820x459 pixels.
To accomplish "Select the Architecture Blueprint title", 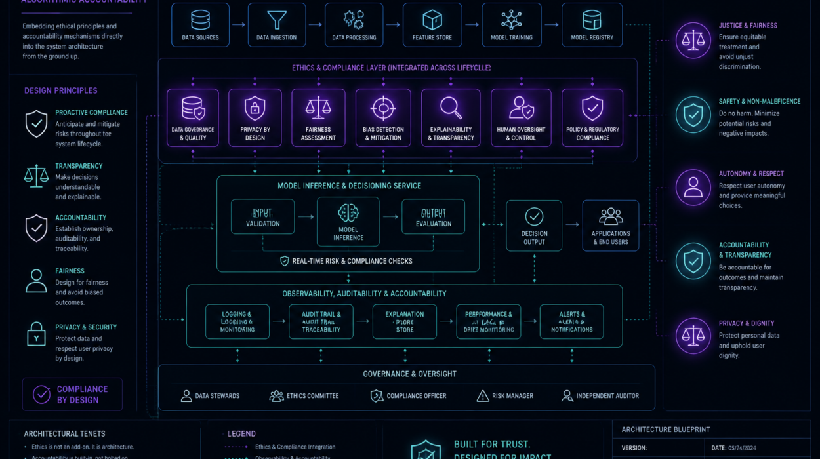I will point(666,429).
